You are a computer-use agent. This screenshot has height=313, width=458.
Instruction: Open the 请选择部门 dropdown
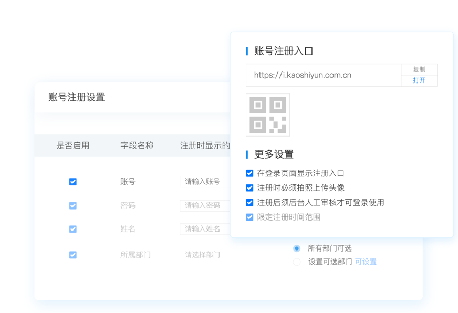(x=203, y=255)
